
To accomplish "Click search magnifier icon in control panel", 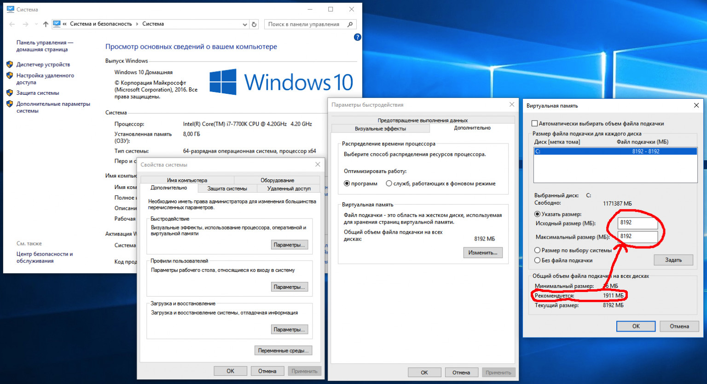I will [350, 24].
